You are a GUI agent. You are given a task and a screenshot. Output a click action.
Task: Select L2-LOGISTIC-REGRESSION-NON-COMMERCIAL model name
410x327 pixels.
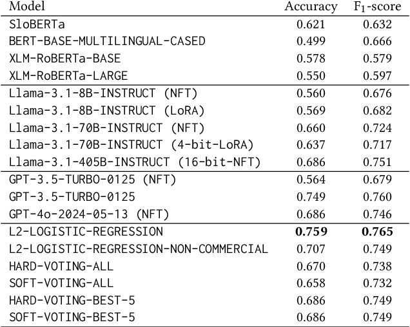[x=138, y=248]
